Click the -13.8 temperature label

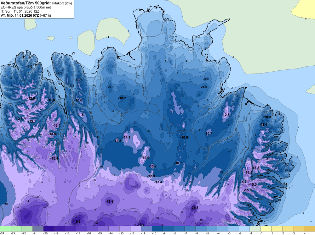255,168
